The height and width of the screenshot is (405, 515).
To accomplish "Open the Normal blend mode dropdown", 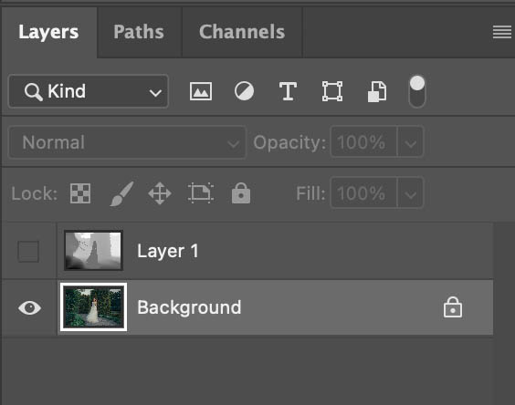I will coord(127,142).
